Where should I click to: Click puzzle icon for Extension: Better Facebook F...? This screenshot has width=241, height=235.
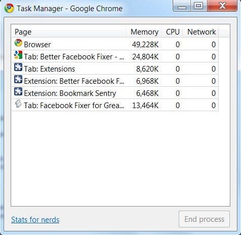tap(18, 80)
